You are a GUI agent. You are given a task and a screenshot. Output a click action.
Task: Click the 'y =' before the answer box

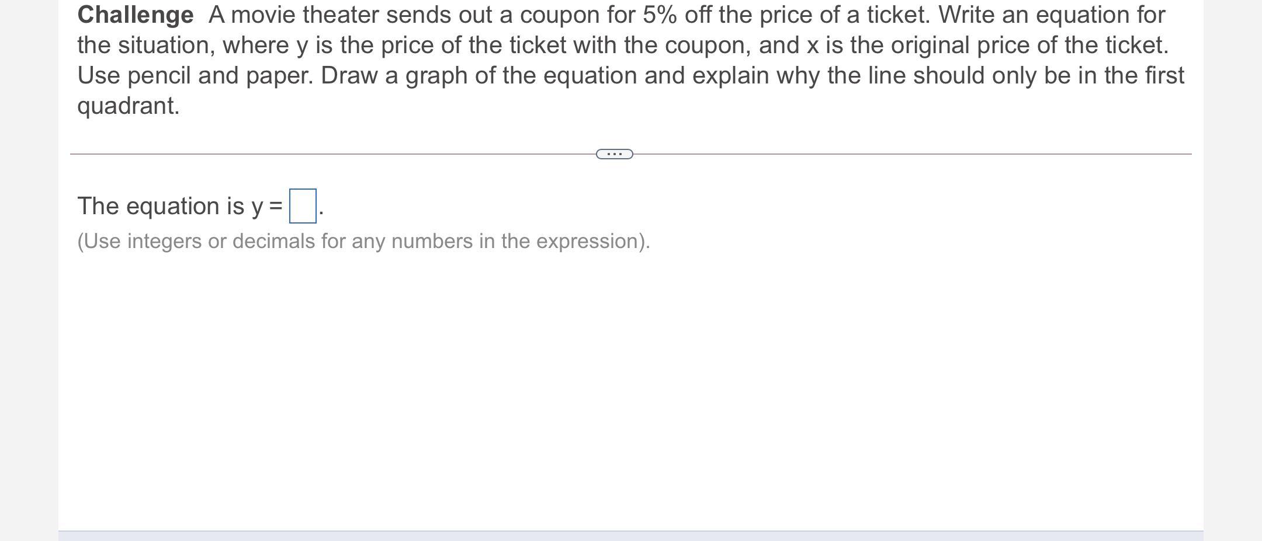coord(267,207)
